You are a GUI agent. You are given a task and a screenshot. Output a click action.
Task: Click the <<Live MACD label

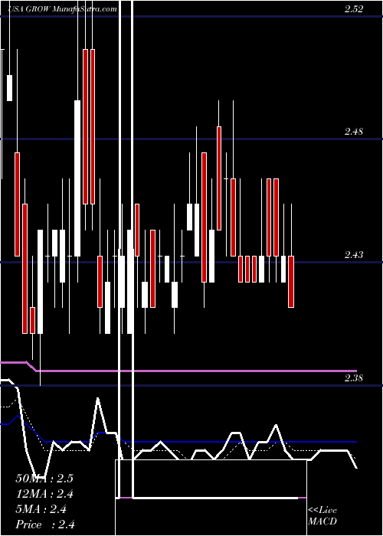[x=322, y=515]
